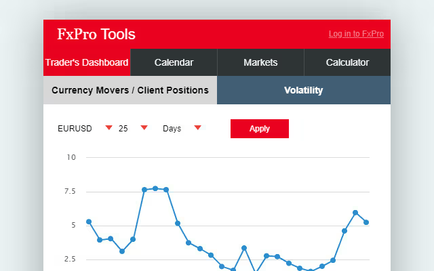Show Currency Movers / Client Positions panel
Screen dimensions: 434x271
(130, 90)
